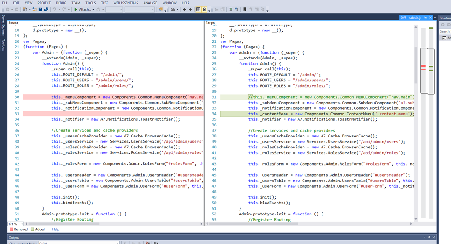The width and height of the screenshot is (451, 244).
Task: Click the Save All toolbar icon
Action: tap(46, 10)
